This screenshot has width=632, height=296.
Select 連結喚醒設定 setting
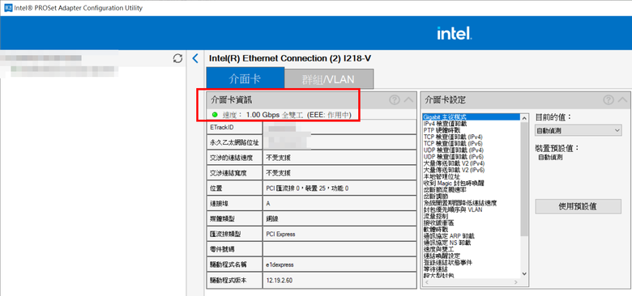click(442, 256)
